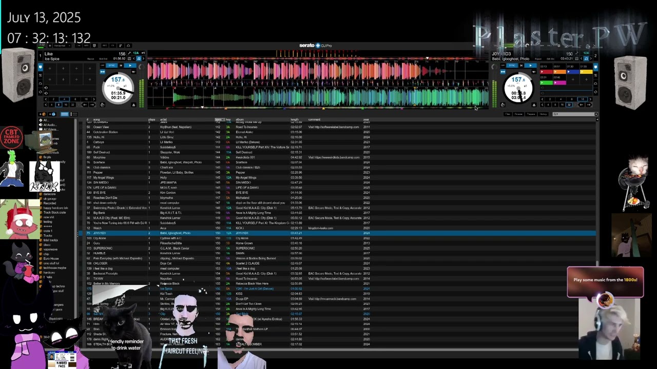The height and width of the screenshot is (369, 657).
Task: Open tempo range dropdown on the Like deck
Action: (x=133, y=72)
